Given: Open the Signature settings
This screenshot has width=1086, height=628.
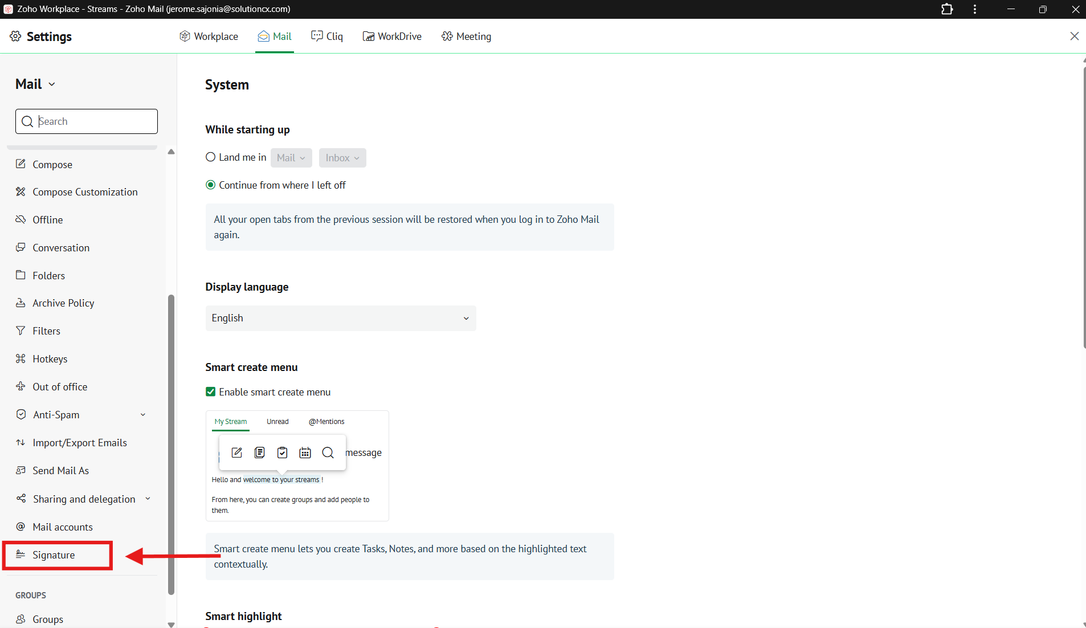Looking at the screenshot, I should (54, 555).
